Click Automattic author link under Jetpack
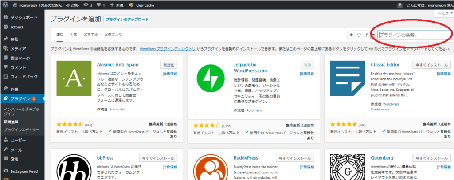This screenshot has width=454, height=180. coord(254,110)
